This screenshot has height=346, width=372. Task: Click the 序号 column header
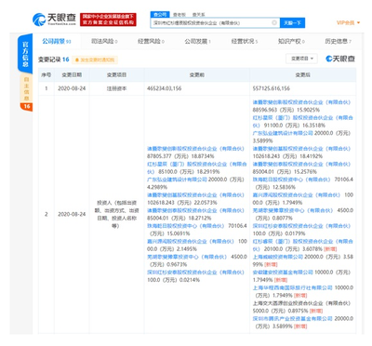point(46,75)
